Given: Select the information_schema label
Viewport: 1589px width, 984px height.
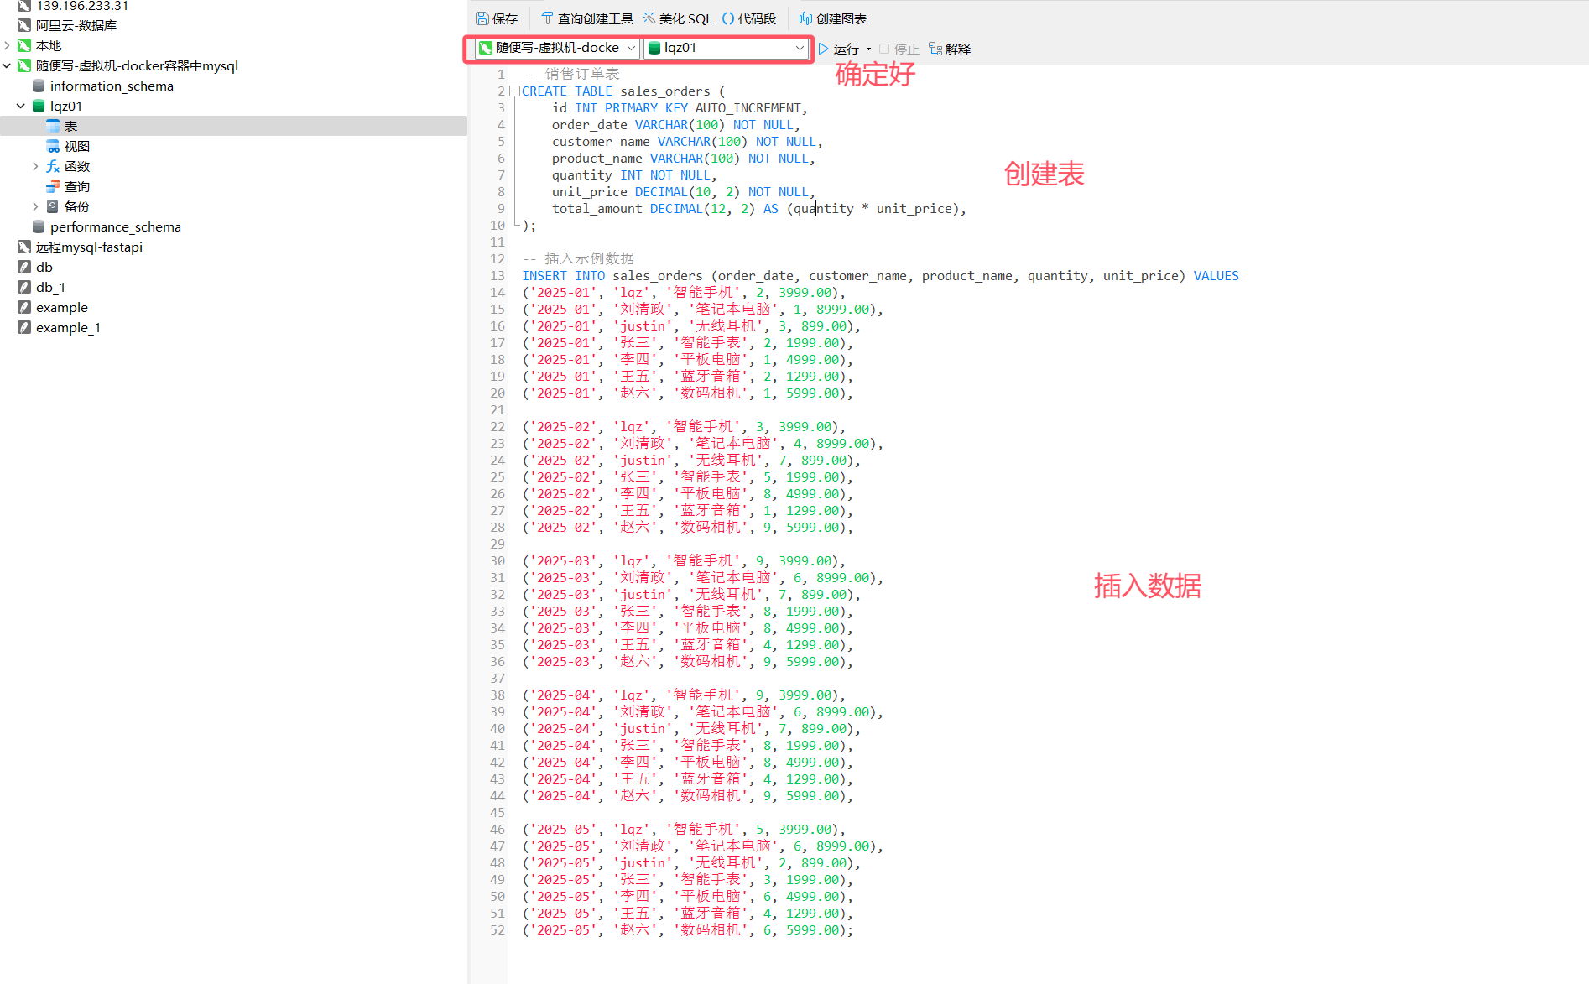Looking at the screenshot, I should tap(112, 86).
